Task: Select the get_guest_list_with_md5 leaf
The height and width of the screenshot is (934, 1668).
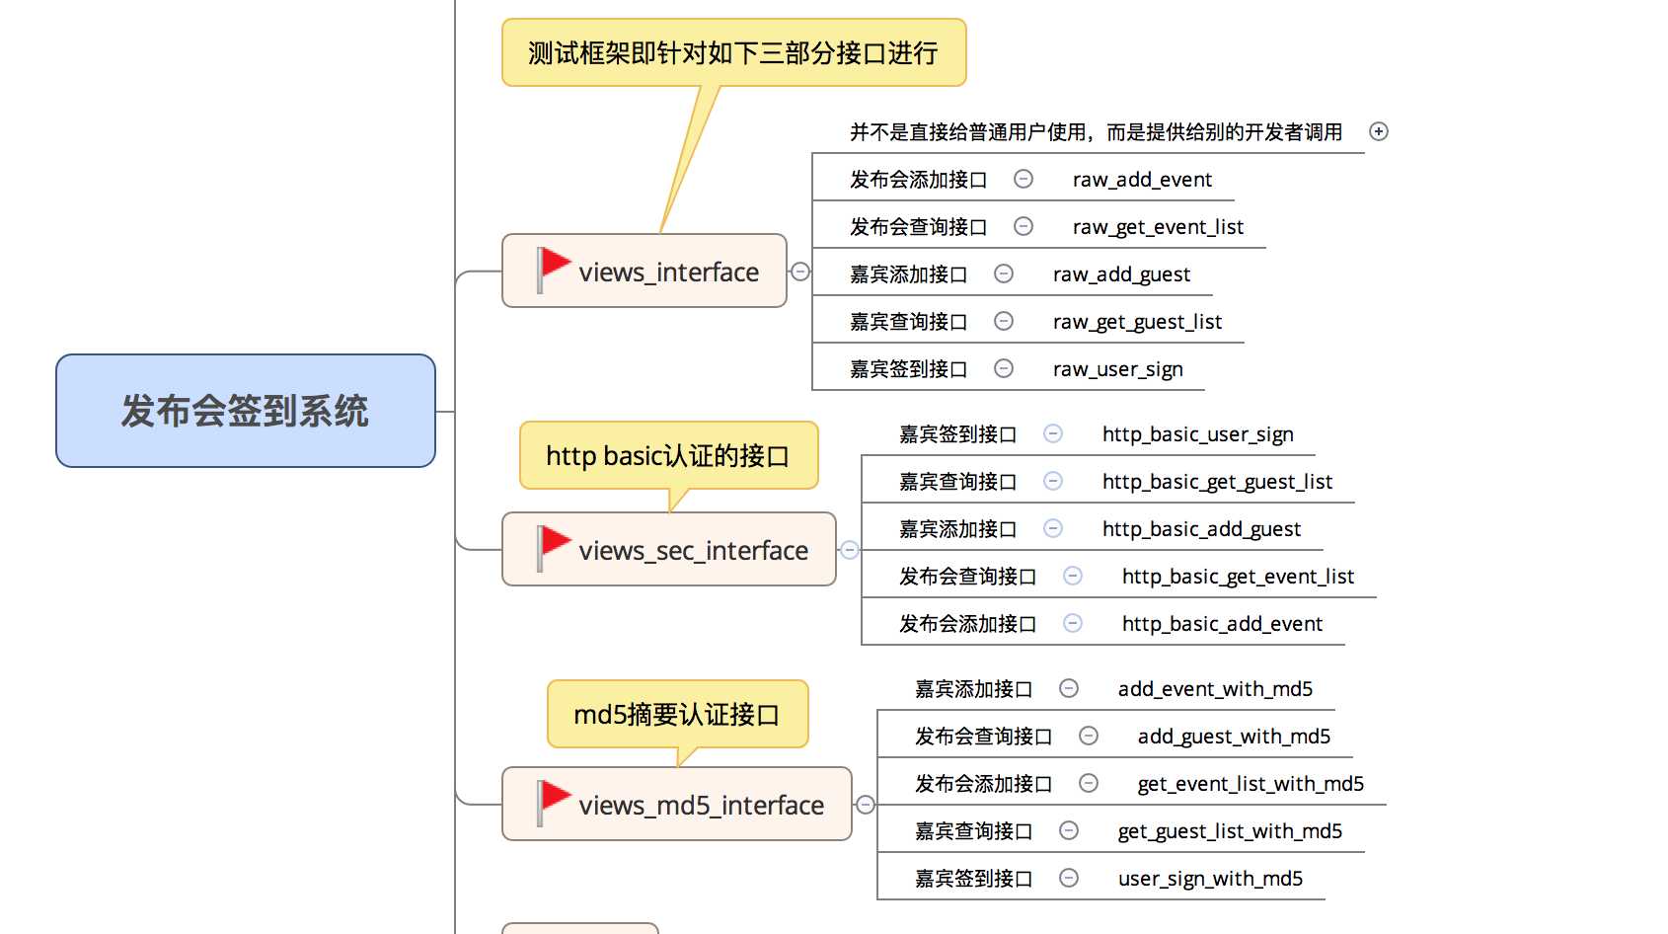Action: [1230, 831]
